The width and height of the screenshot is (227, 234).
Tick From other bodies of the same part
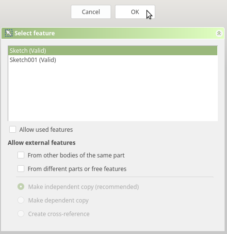(x=21, y=155)
